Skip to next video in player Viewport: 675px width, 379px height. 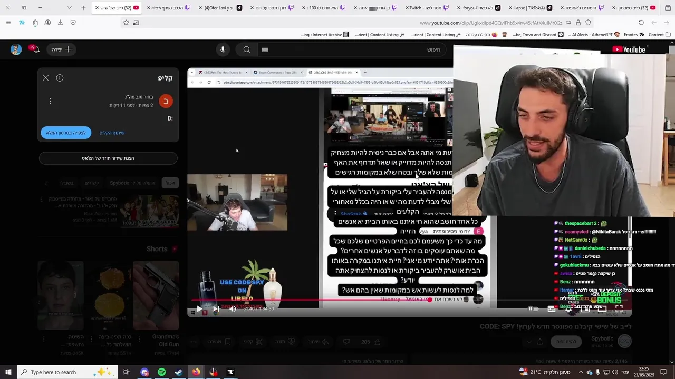[x=216, y=309]
